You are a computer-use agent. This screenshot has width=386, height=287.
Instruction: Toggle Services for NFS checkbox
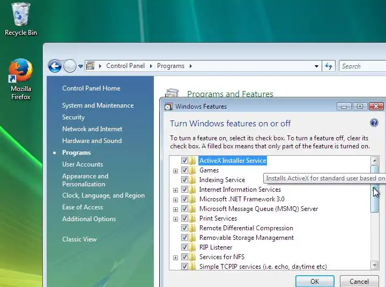[184, 257]
